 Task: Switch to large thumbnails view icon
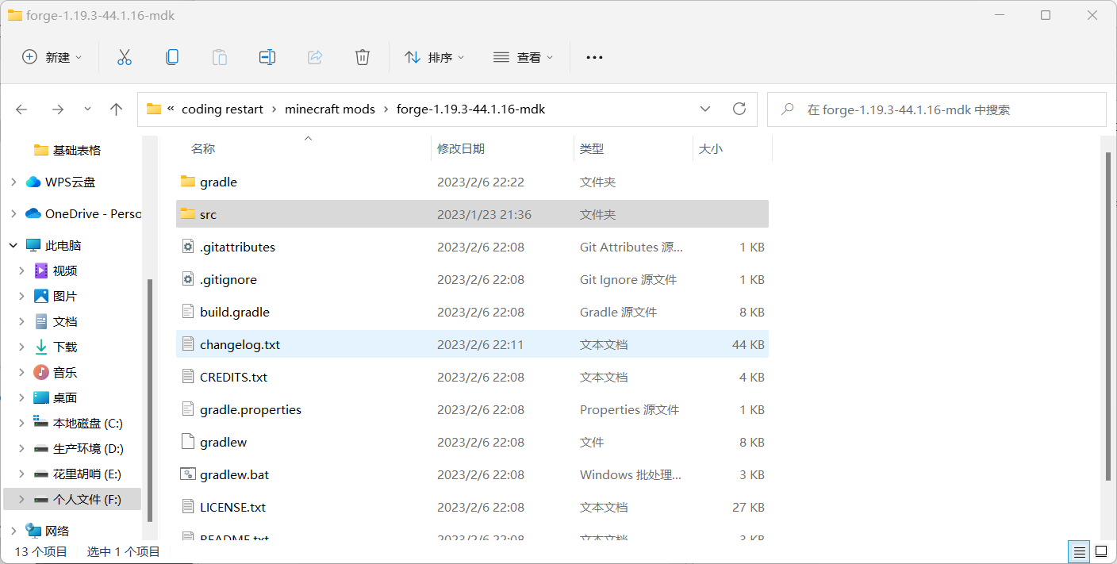click(1100, 551)
